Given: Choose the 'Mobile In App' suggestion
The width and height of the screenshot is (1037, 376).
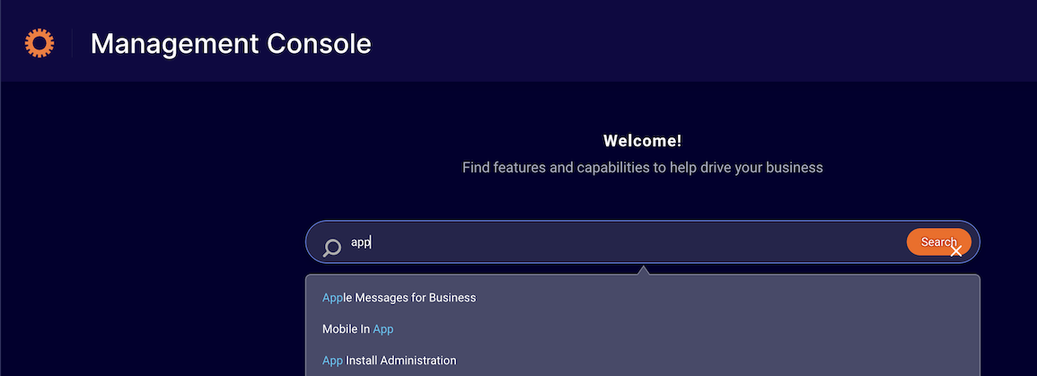Looking at the screenshot, I should [x=642, y=329].
